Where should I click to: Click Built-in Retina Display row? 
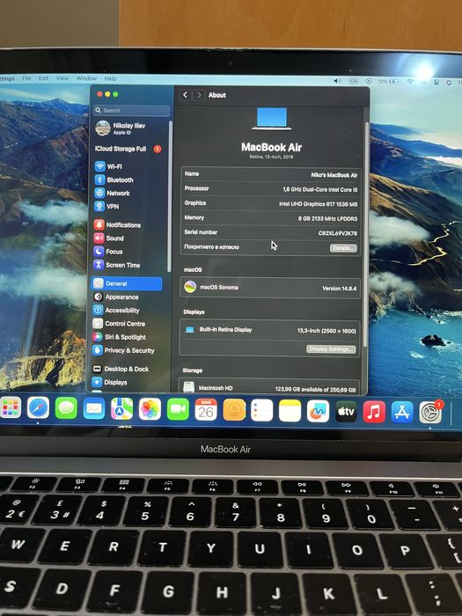point(270,330)
